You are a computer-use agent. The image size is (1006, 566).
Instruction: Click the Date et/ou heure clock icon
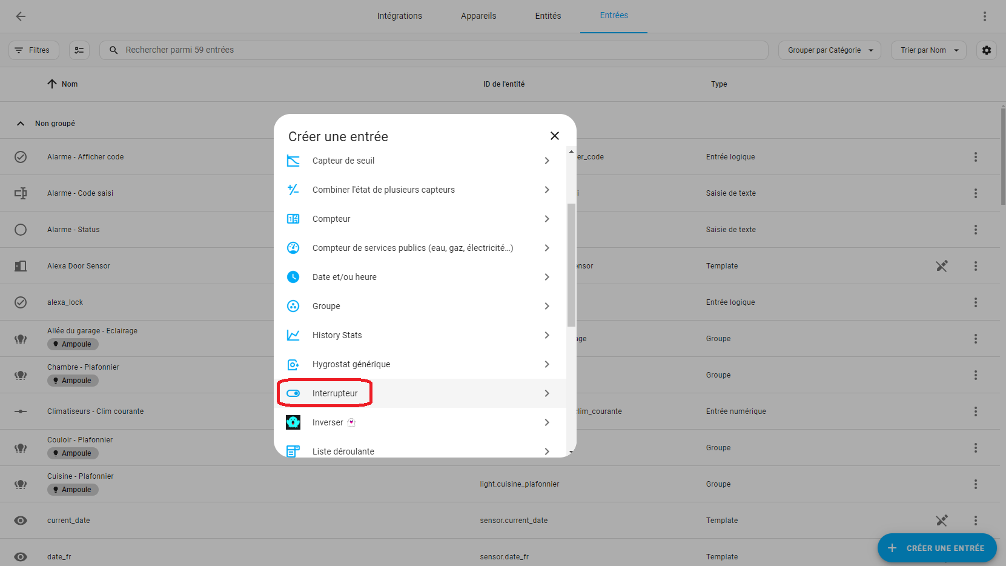coord(293,277)
